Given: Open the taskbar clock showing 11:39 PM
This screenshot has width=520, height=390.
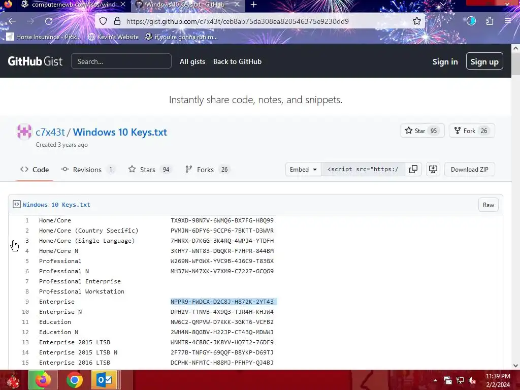Looking at the screenshot, I should [498, 380].
